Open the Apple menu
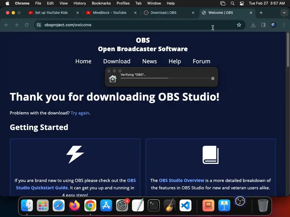The height and width of the screenshot is (217, 290). [7, 3]
